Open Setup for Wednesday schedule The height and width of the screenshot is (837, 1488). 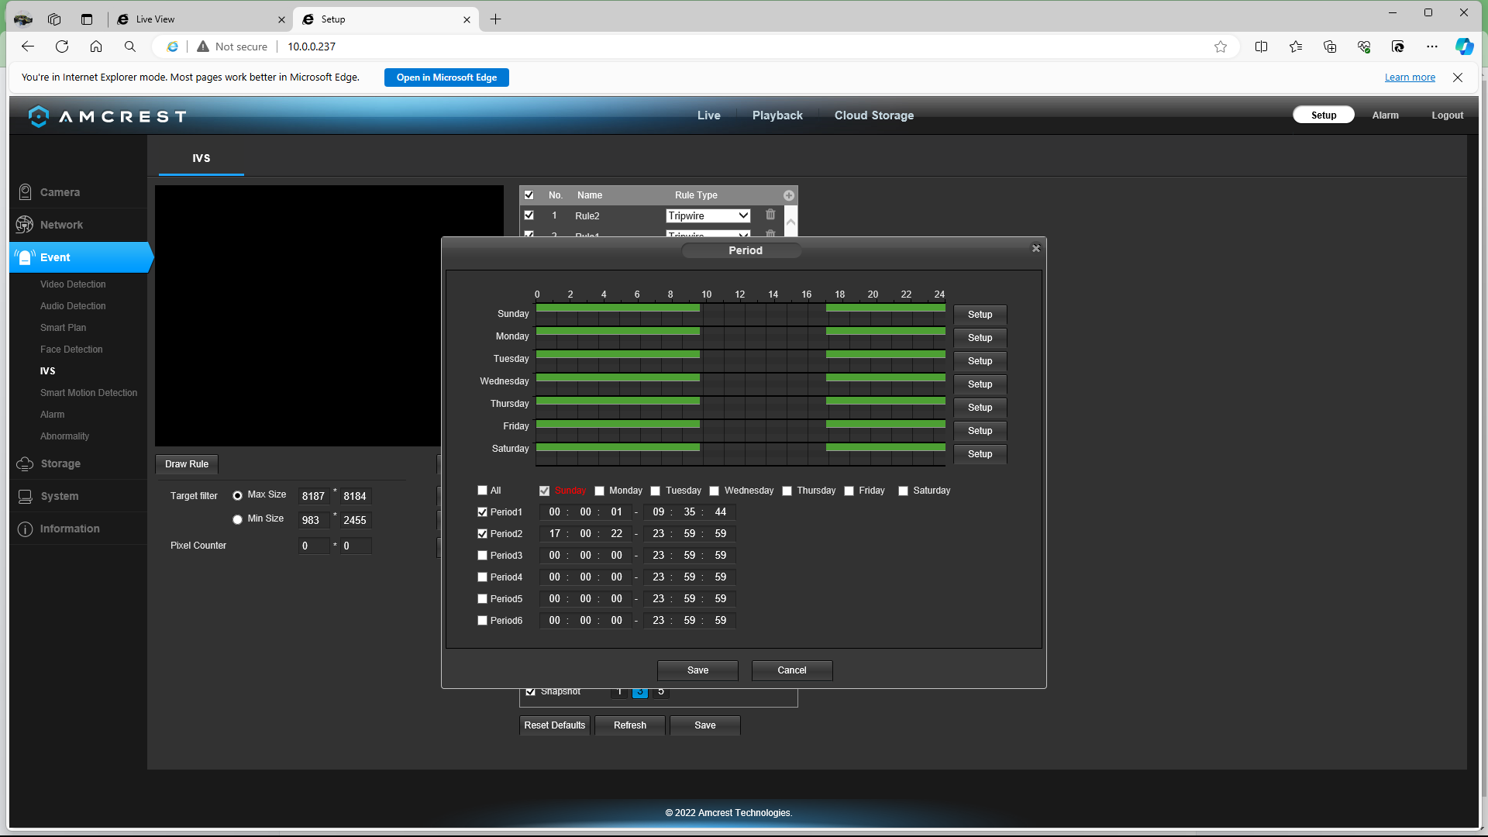tap(980, 384)
